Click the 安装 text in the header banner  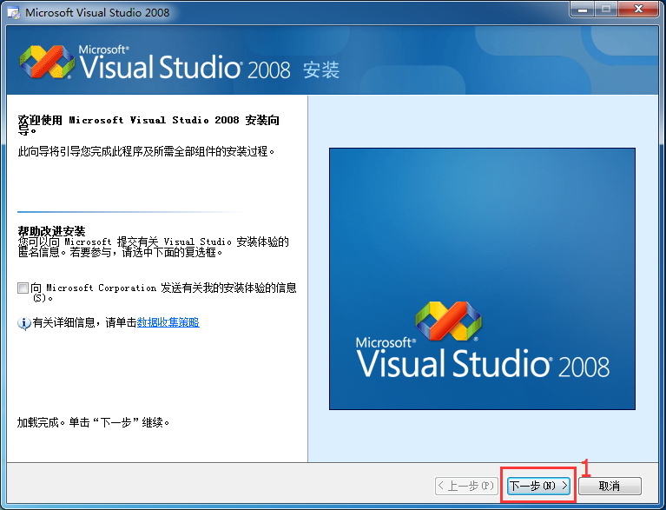pos(321,70)
